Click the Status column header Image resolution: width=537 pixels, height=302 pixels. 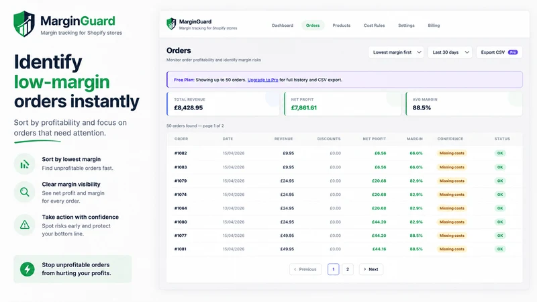(x=502, y=139)
